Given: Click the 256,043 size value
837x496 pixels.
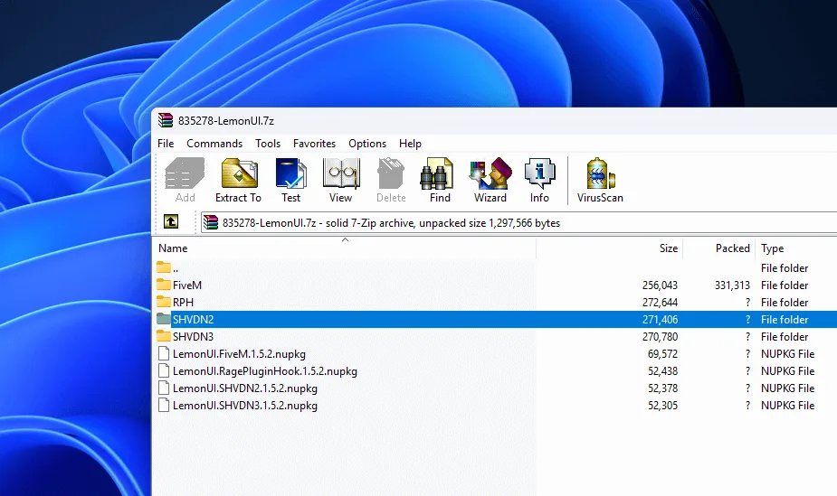Looking at the screenshot, I should click(x=660, y=285).
